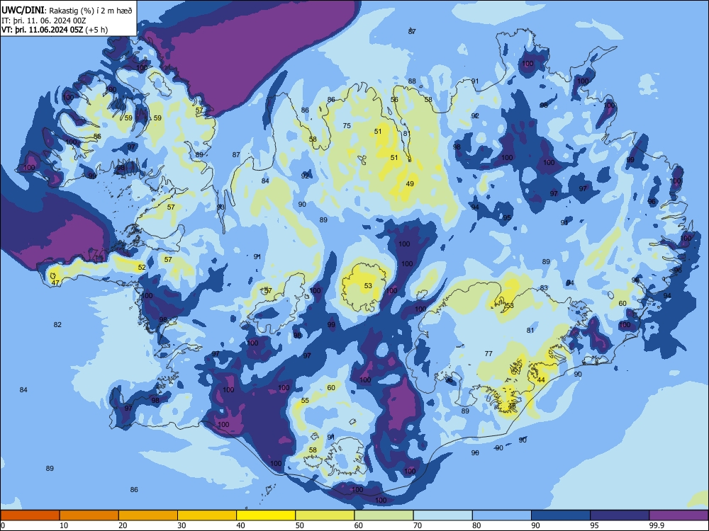Click the humidity value 55 on the map

305,401
